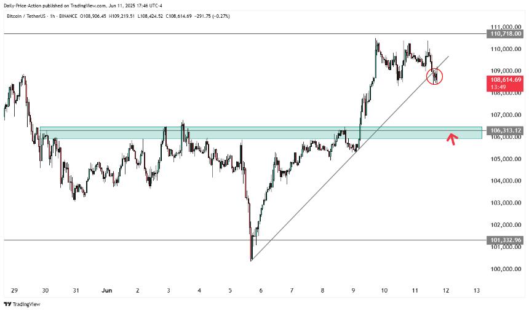
Task: Click the date 9 on time axis
Action: 353,291
